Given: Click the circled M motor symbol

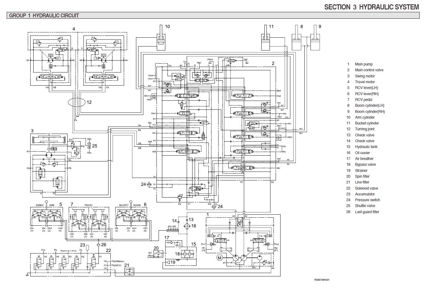Looking at the screenshot, I should point(219,258).
